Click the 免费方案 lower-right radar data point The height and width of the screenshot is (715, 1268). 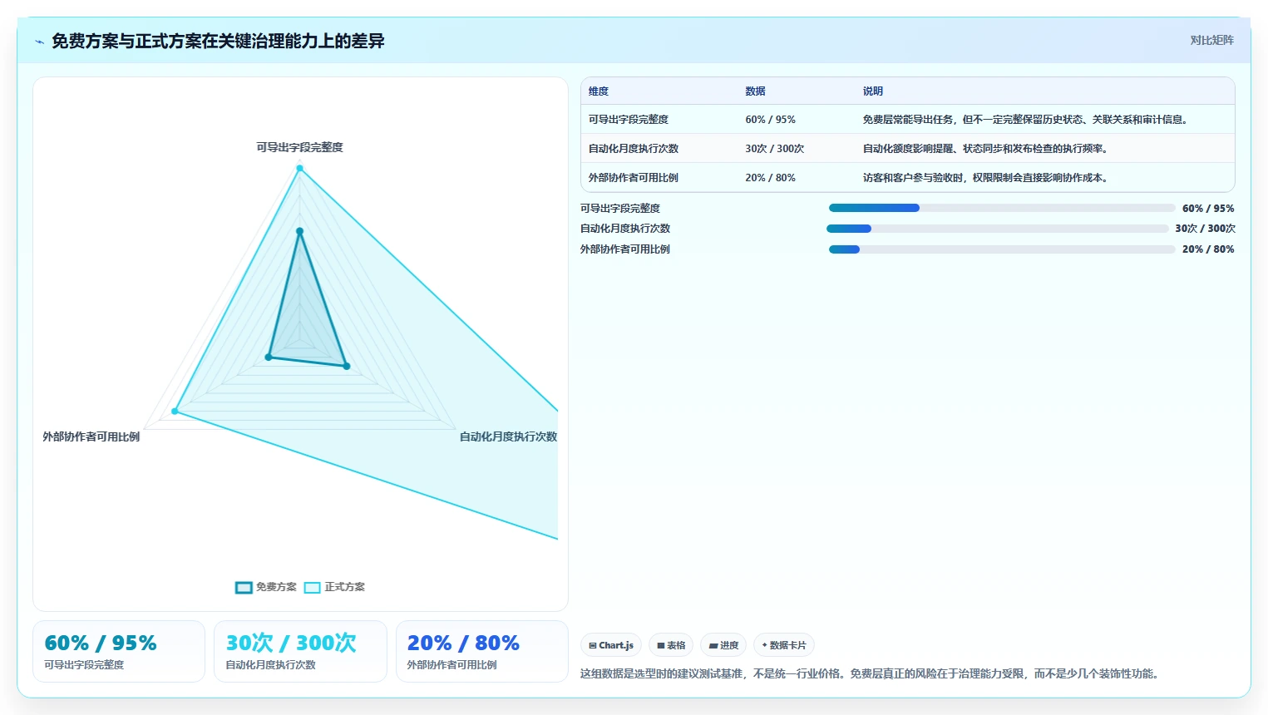tap(347, 366)
